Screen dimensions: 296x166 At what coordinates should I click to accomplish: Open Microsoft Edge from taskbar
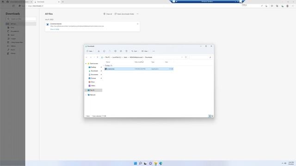point(160,163)
